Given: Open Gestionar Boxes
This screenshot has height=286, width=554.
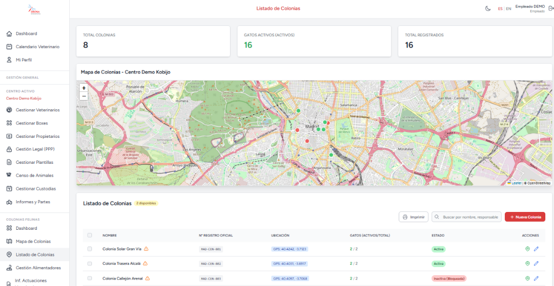Looking at the screenshot, I should tap(34, 123).
